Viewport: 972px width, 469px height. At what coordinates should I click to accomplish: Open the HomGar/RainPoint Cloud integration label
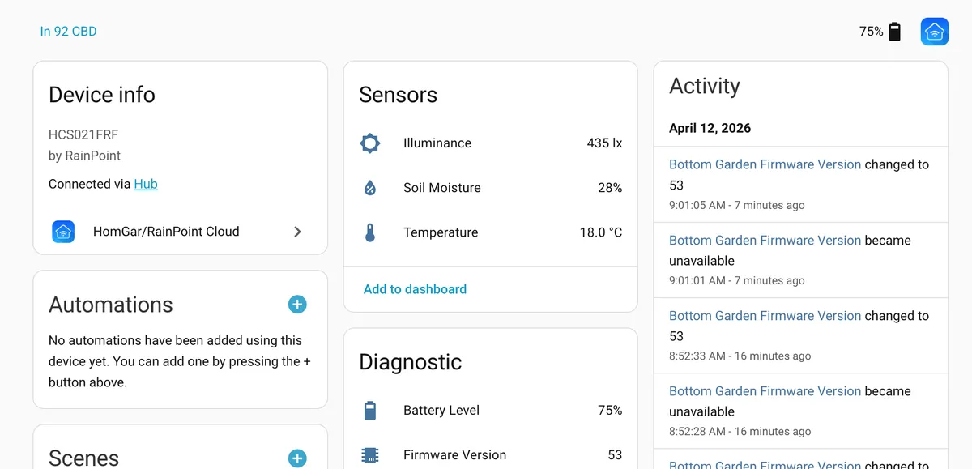[x=166, y=232]
